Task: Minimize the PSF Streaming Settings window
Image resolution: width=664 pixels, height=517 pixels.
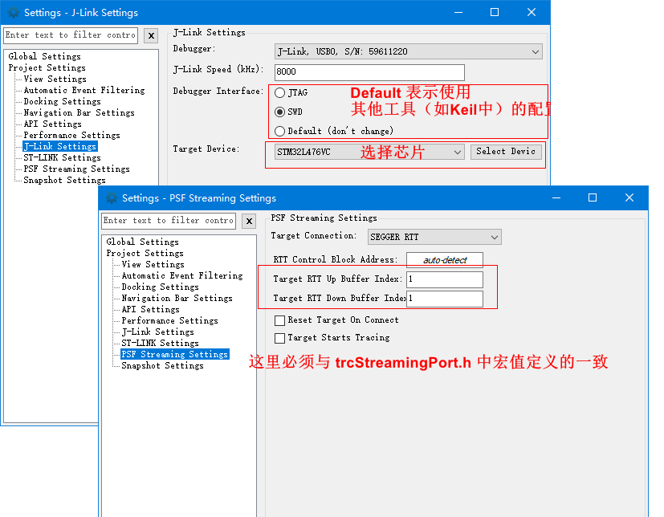Action: pyautogui.click(x=556, y=197)
